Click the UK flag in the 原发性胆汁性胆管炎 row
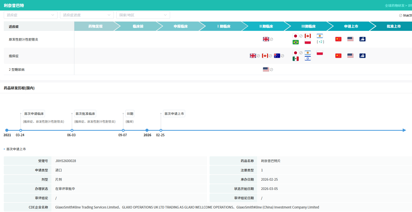This screenshot has height=212, width=412. pos(266,39)
